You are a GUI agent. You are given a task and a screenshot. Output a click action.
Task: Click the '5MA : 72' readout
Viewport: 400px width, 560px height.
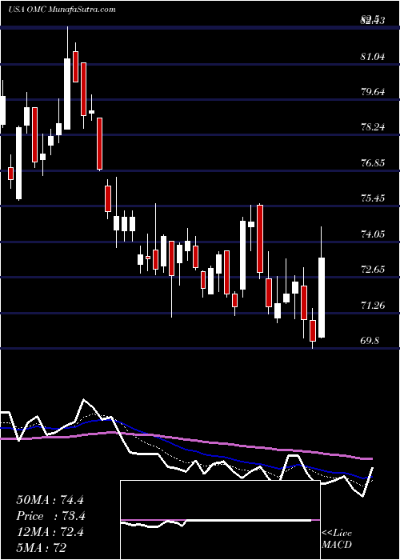click(x=42, y=548)
